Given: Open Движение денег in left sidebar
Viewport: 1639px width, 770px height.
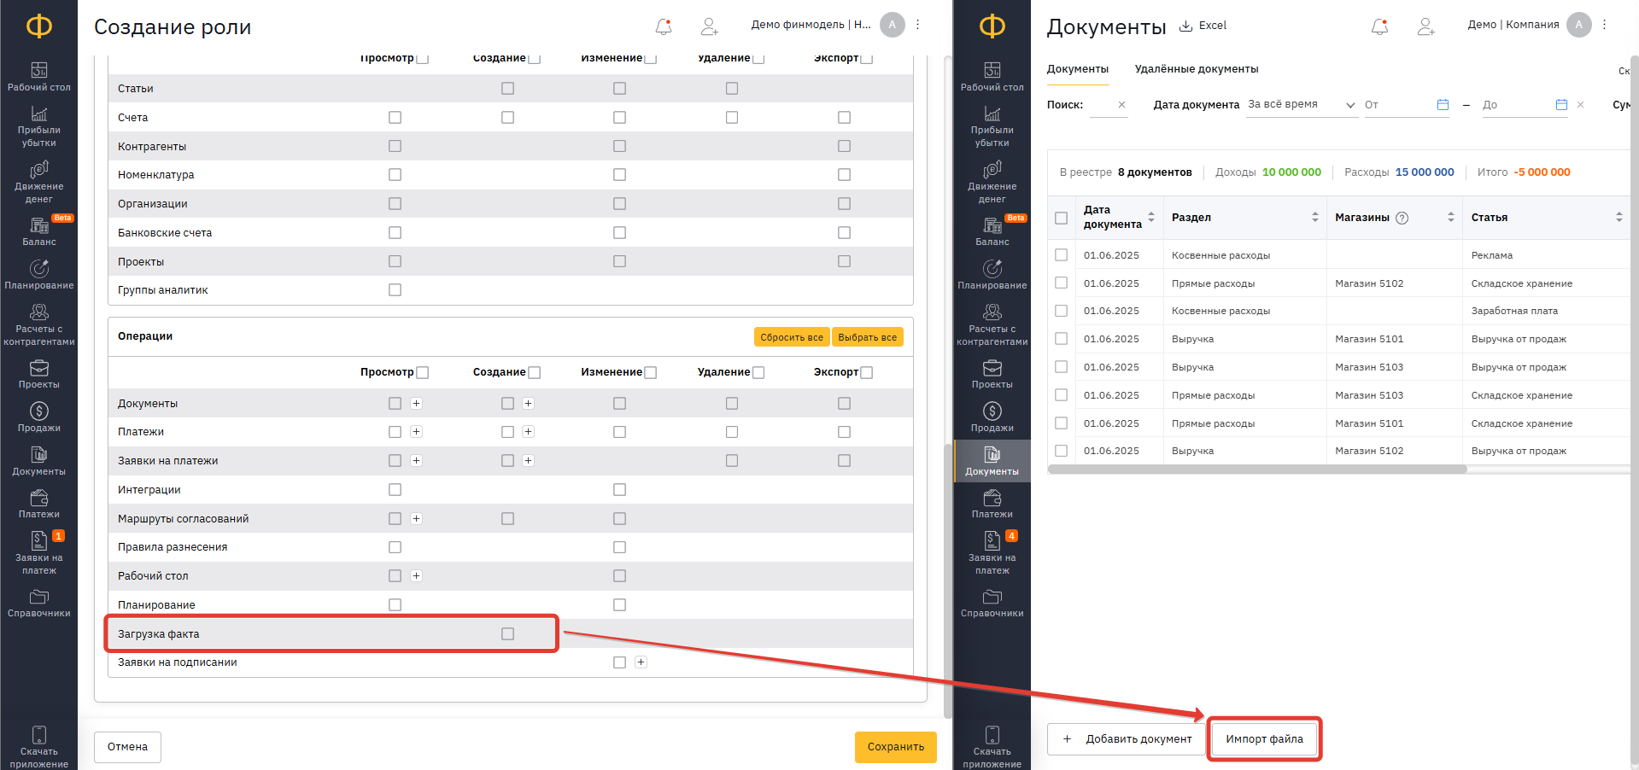Looking at the screenshot, I should [38, 182].
